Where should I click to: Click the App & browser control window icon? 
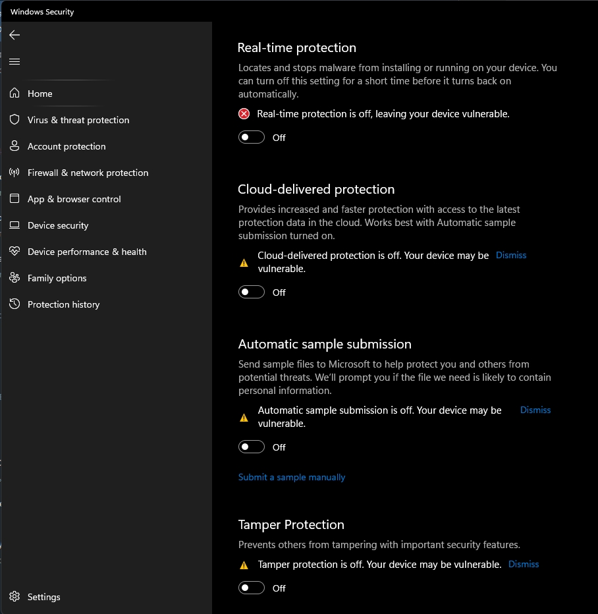point(14,199)
